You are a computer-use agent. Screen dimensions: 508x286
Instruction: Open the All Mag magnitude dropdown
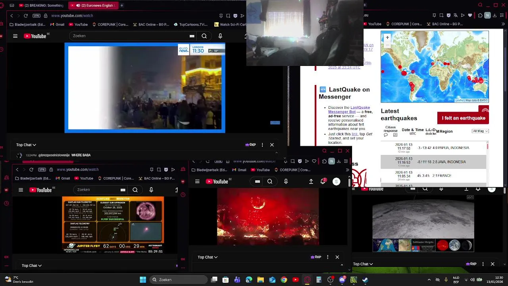[480, 131]
